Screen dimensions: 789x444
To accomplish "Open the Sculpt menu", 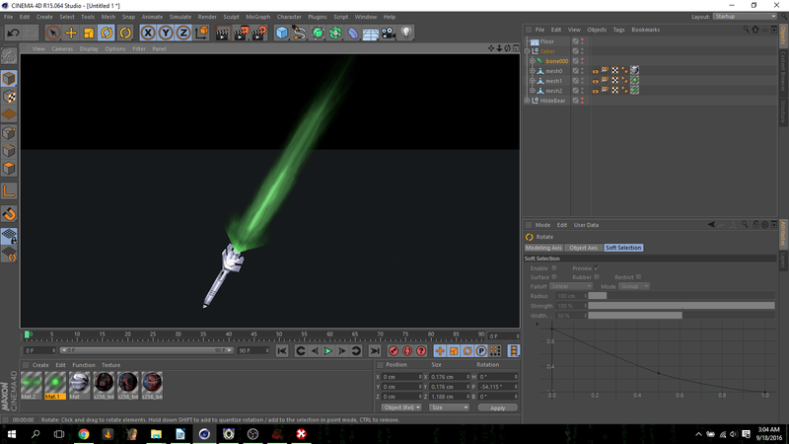I will click(x=231, y=17).
